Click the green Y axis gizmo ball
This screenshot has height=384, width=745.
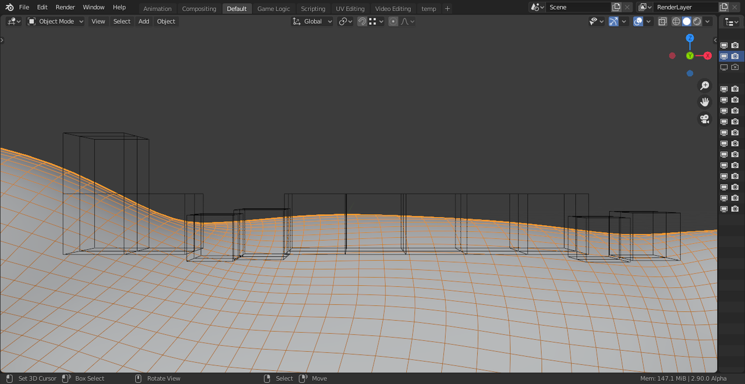coord(690,56)
